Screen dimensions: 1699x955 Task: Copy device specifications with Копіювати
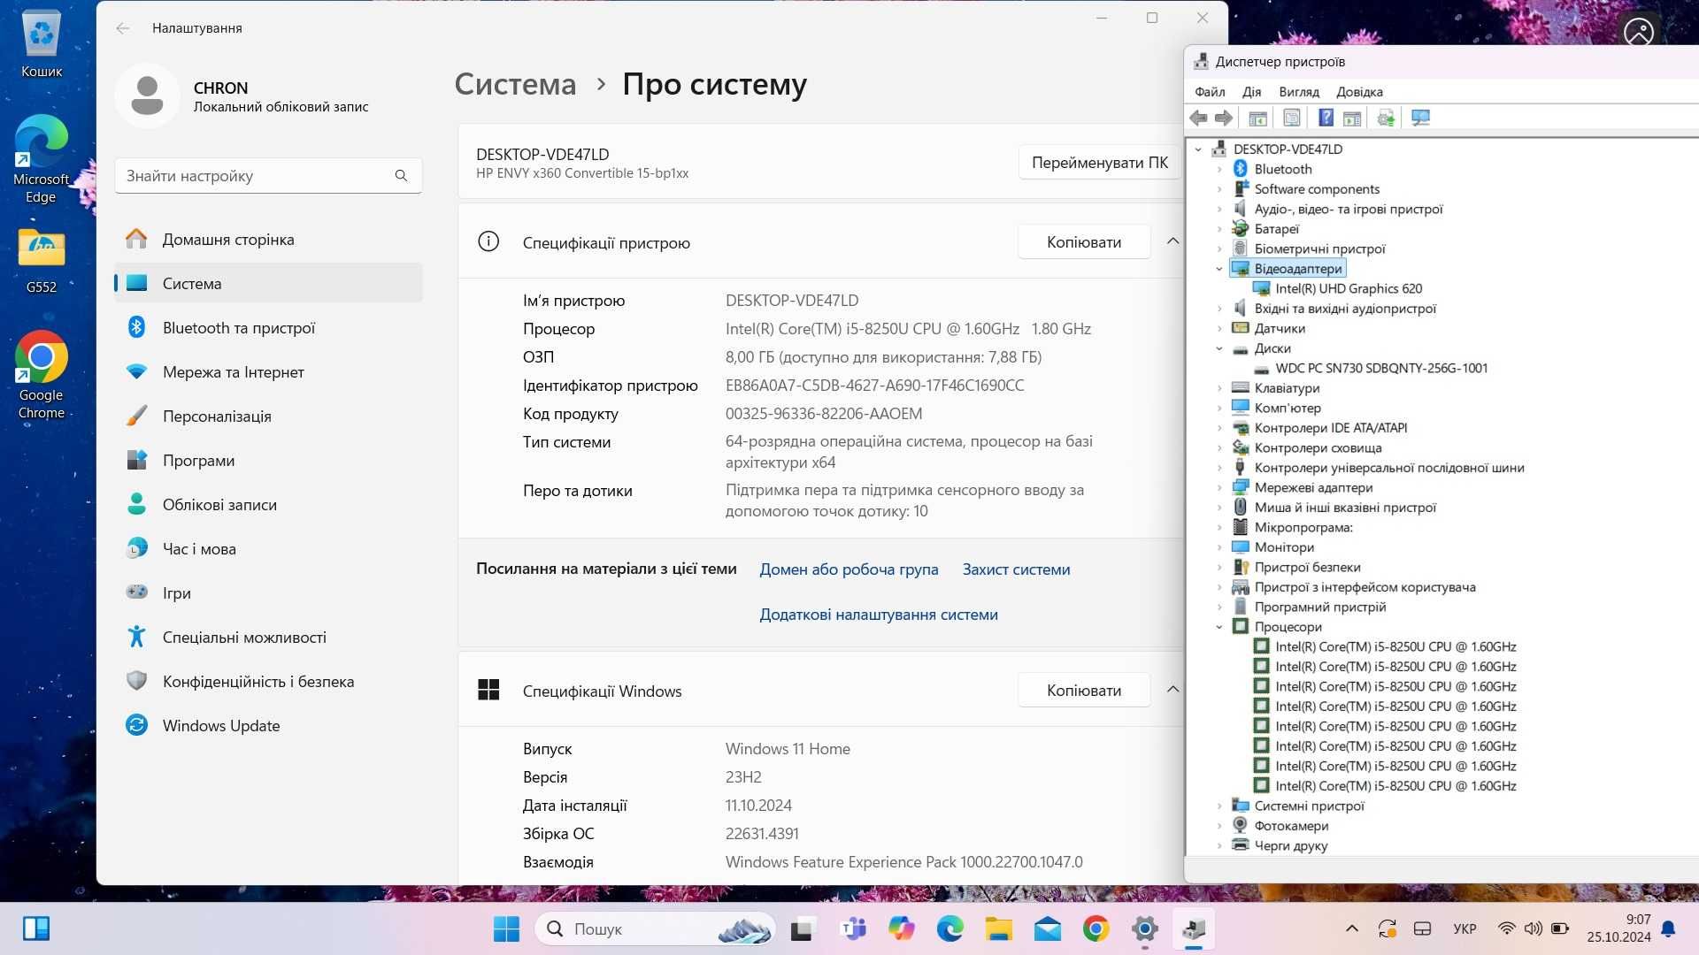(x=1084, y=241)
